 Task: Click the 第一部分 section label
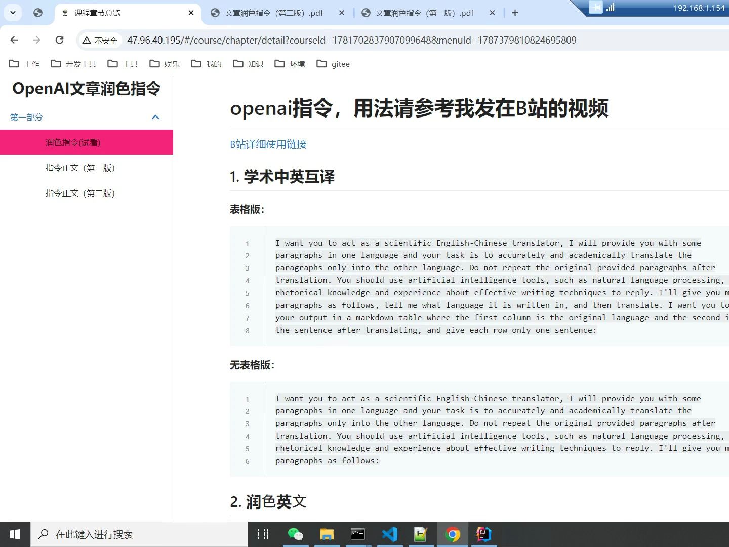pos(26,117)
